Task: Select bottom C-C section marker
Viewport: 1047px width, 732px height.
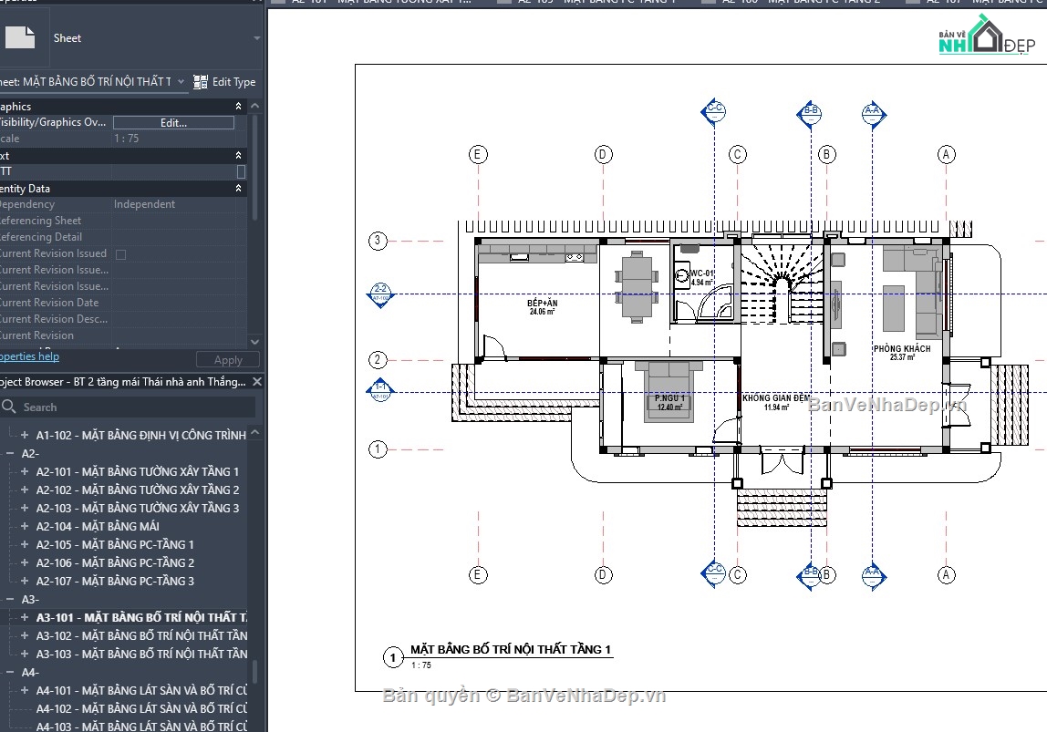Action: 714,572
